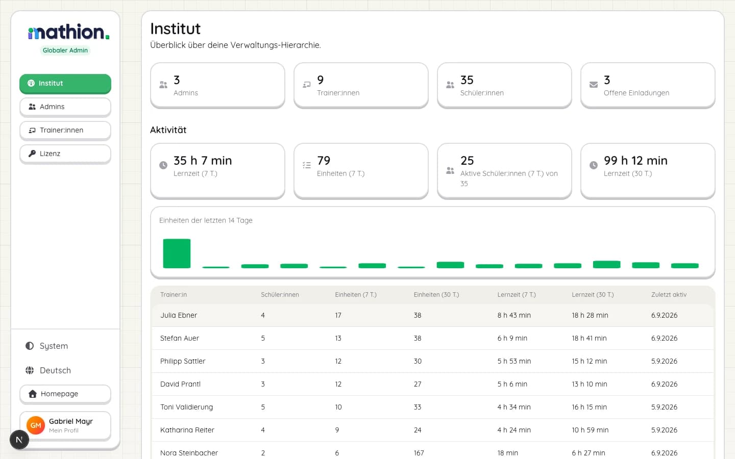Click the Admins people icon in sidebar

coord(32,107)
